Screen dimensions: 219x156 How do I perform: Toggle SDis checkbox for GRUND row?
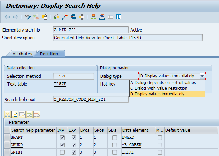114,145
